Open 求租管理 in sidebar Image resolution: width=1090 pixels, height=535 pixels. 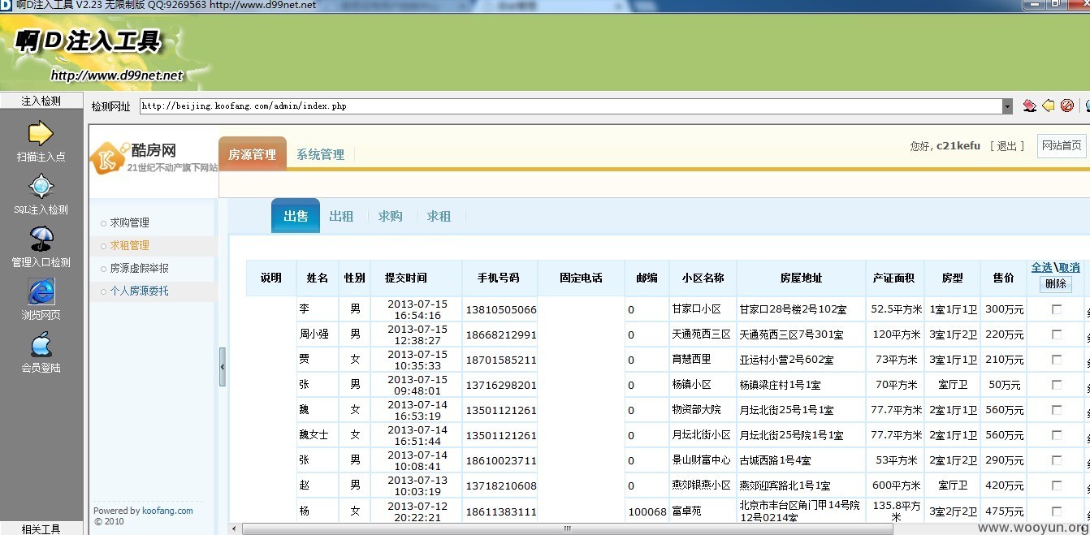pos(129,245)
